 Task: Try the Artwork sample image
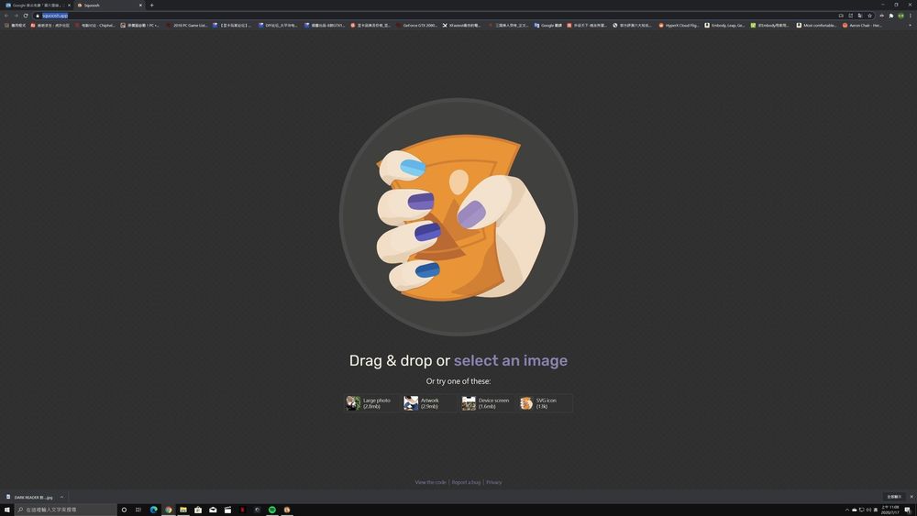(x=429, y=403)
